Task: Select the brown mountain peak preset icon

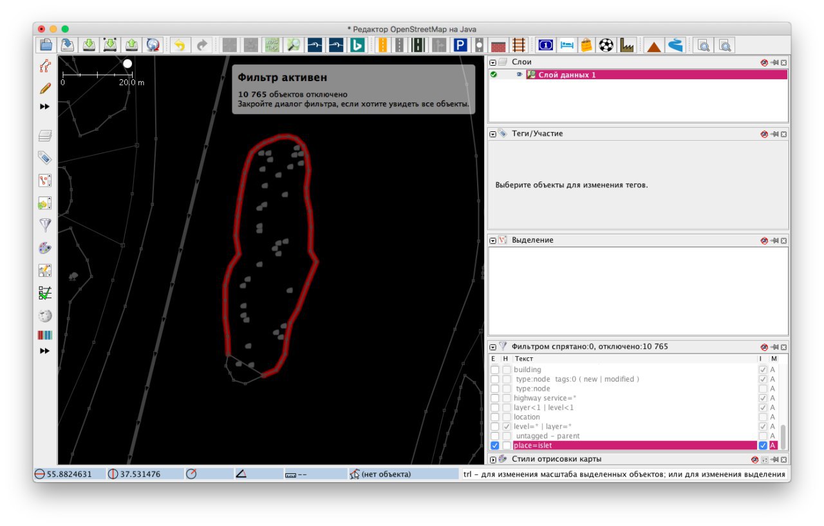Action: [x=654, y=45]
